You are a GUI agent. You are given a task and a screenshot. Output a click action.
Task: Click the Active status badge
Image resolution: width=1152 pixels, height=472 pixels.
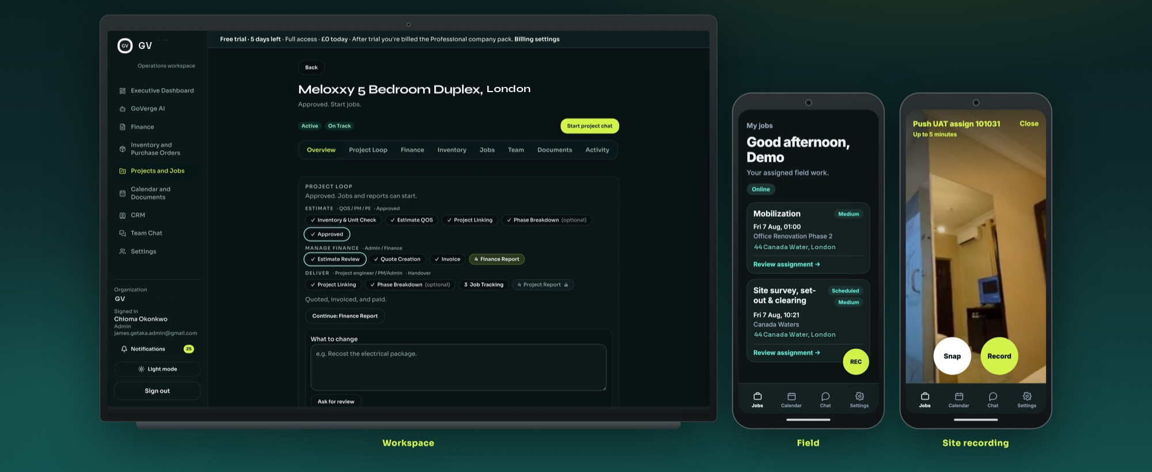[x=309, y=126]
